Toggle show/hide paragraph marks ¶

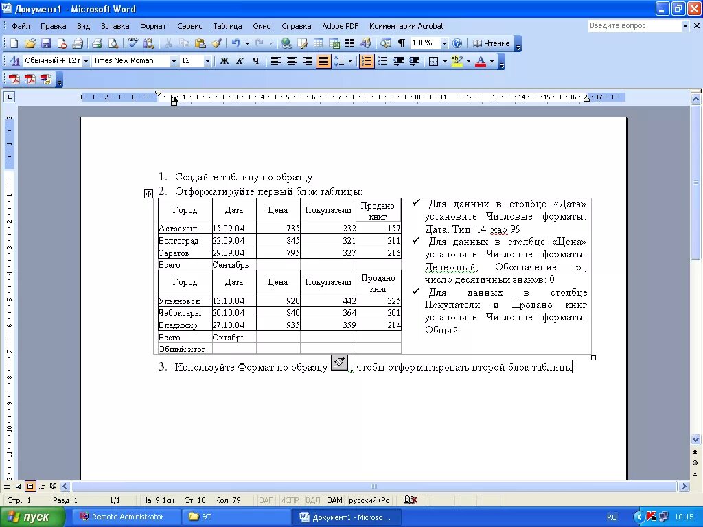coord(401,43)
